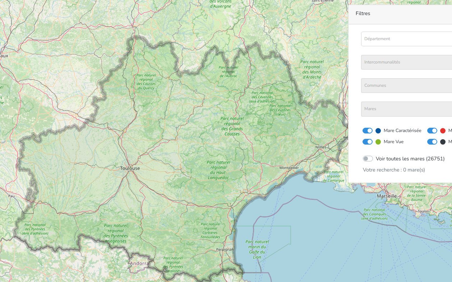Click the Mare Caractérisée label text
The width and height of the screenshot is (452, 282).
402,131
